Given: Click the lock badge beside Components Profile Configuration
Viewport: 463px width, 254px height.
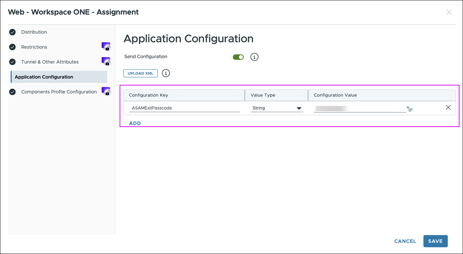Looking at the screenshot, I should point(106,91).
